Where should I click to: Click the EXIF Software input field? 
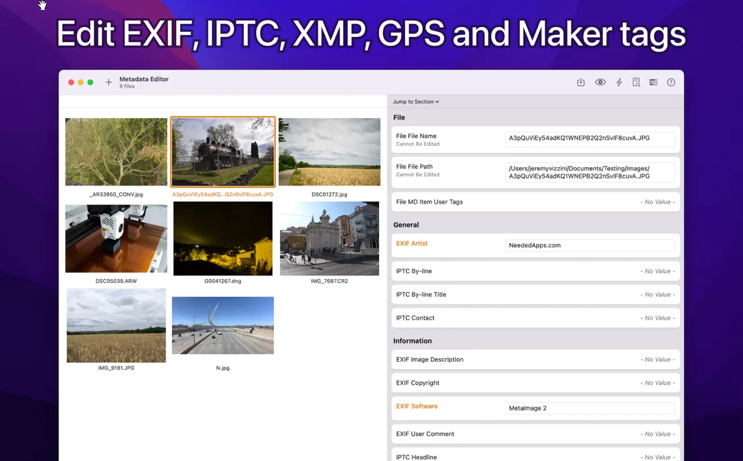pyautogui.click(x=590, y=408)
